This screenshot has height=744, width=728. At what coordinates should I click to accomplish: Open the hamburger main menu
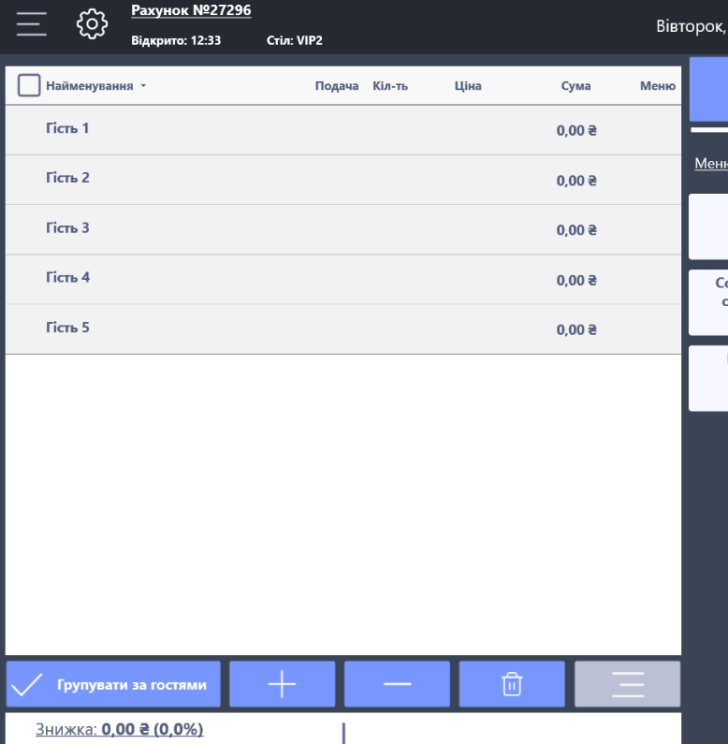[x=31, y=24]
